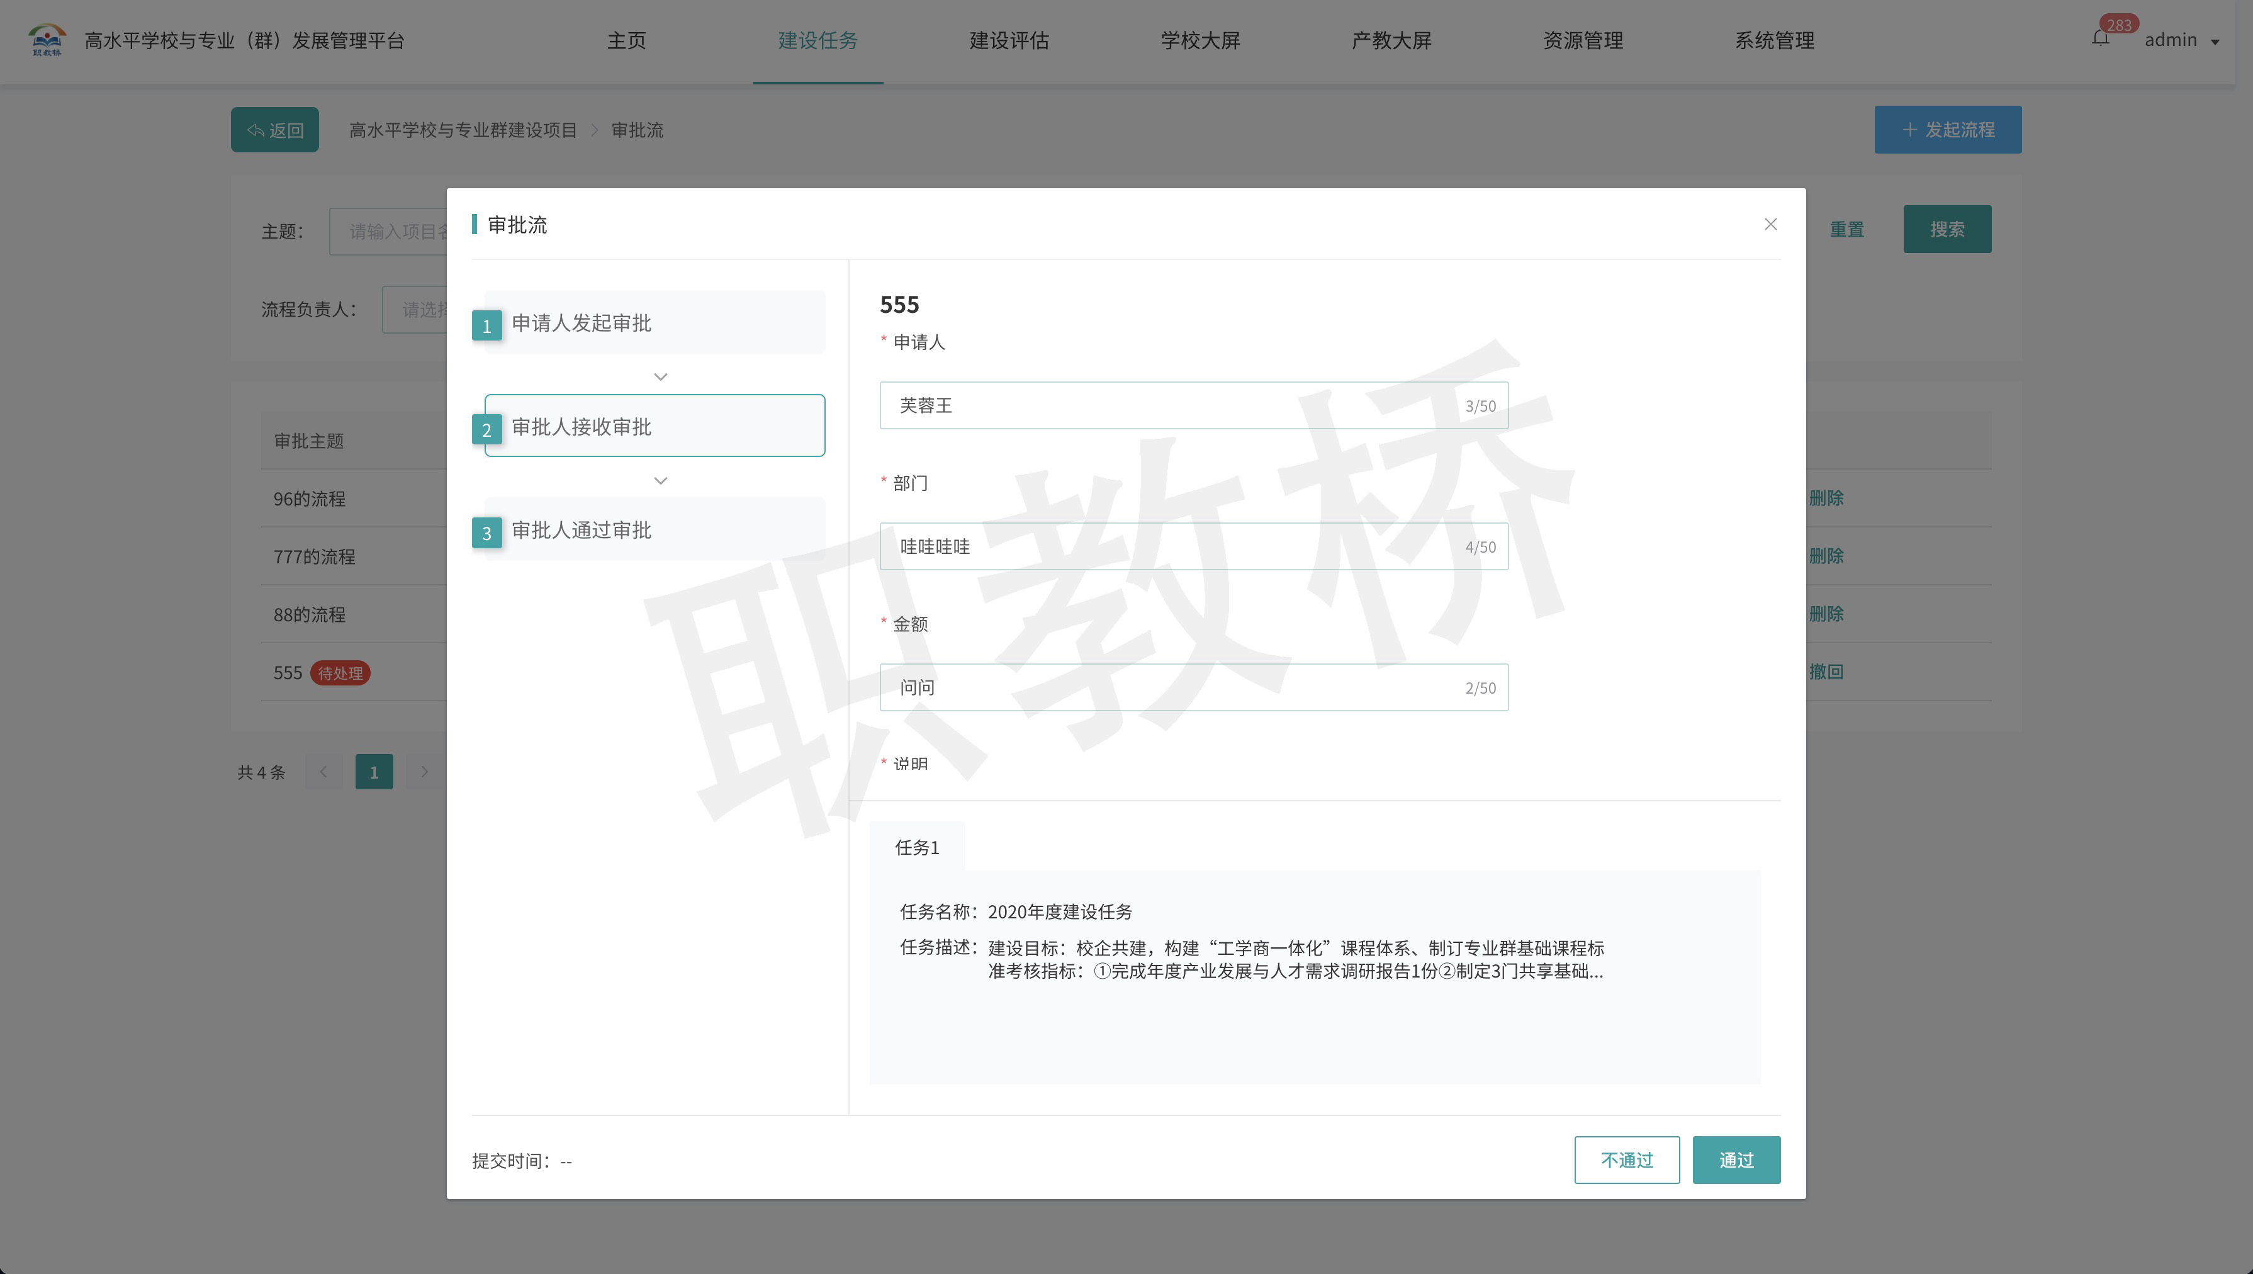Viewport: 2253px width, 1274px height.
Task: Click the 发起流程 plus button
Action: tap(1947, 130)
